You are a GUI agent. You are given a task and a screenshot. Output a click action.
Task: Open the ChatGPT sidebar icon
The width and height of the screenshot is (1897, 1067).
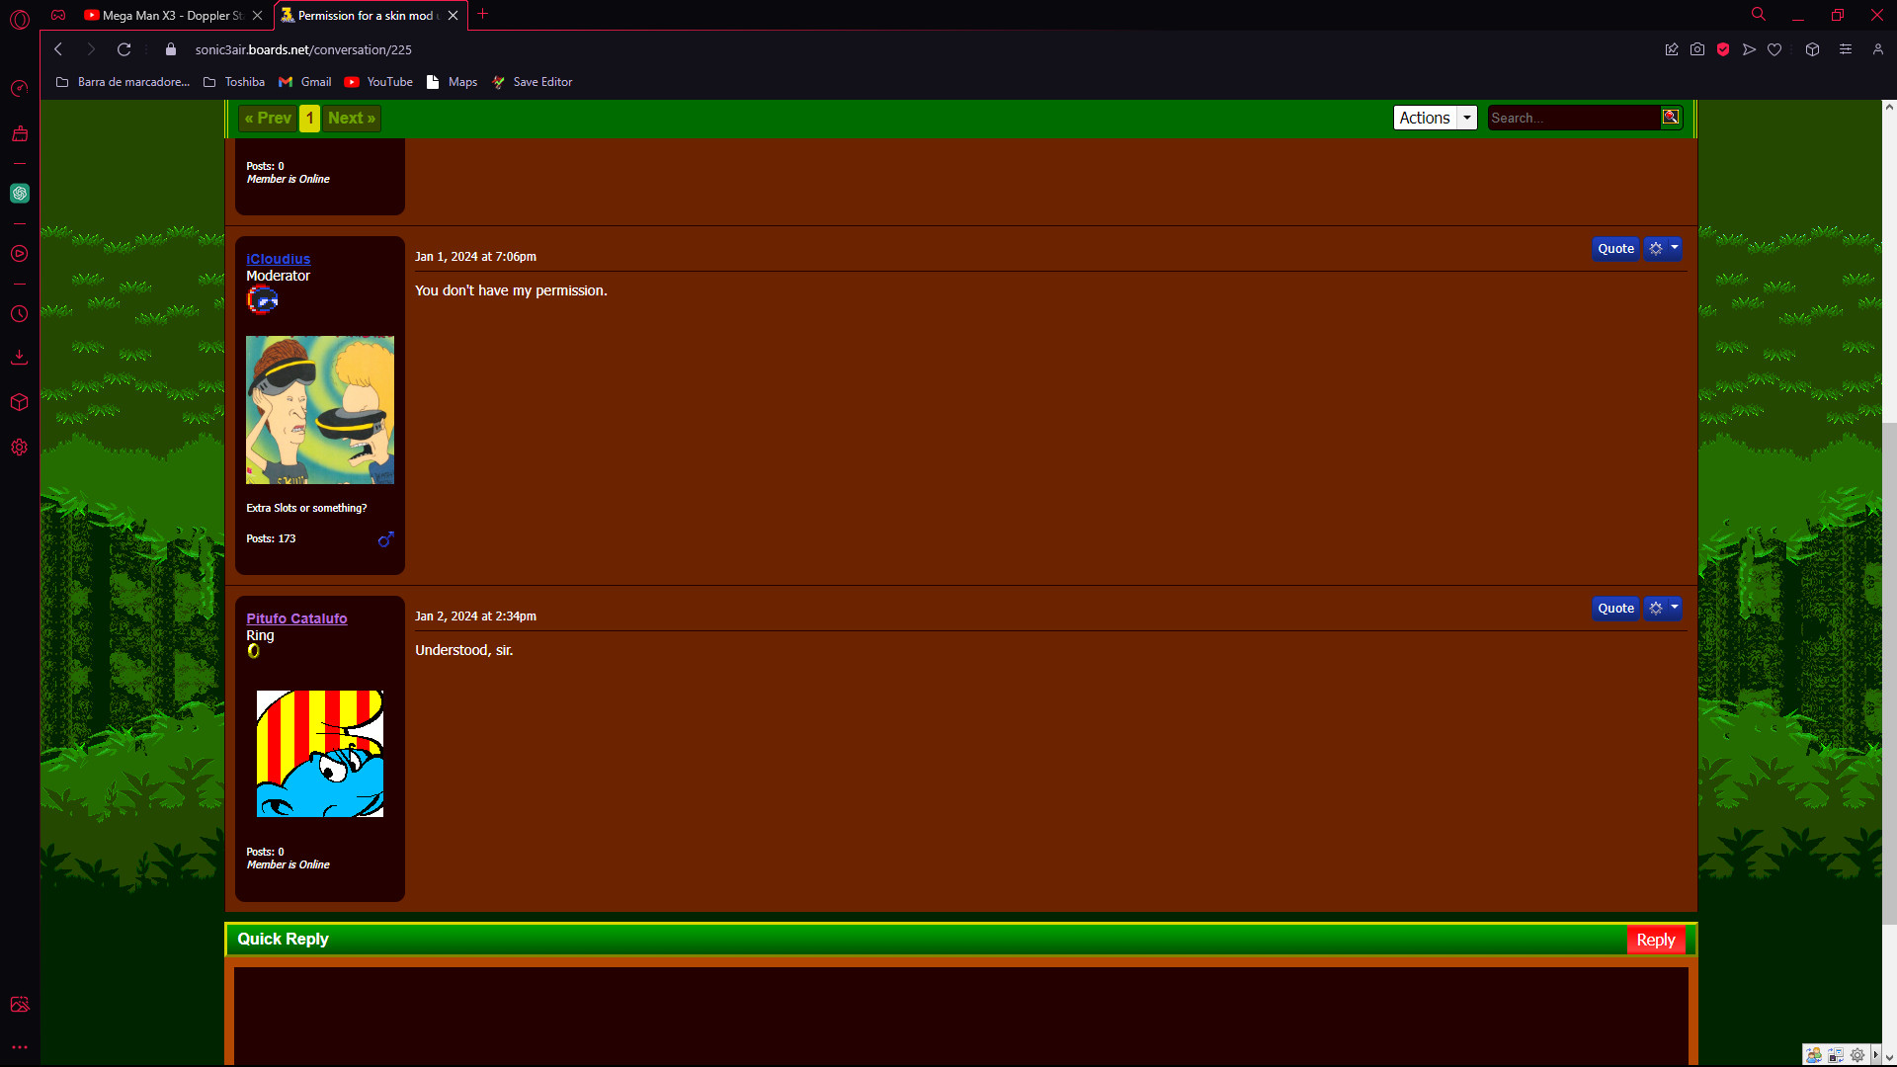click(x=20, y=194)
